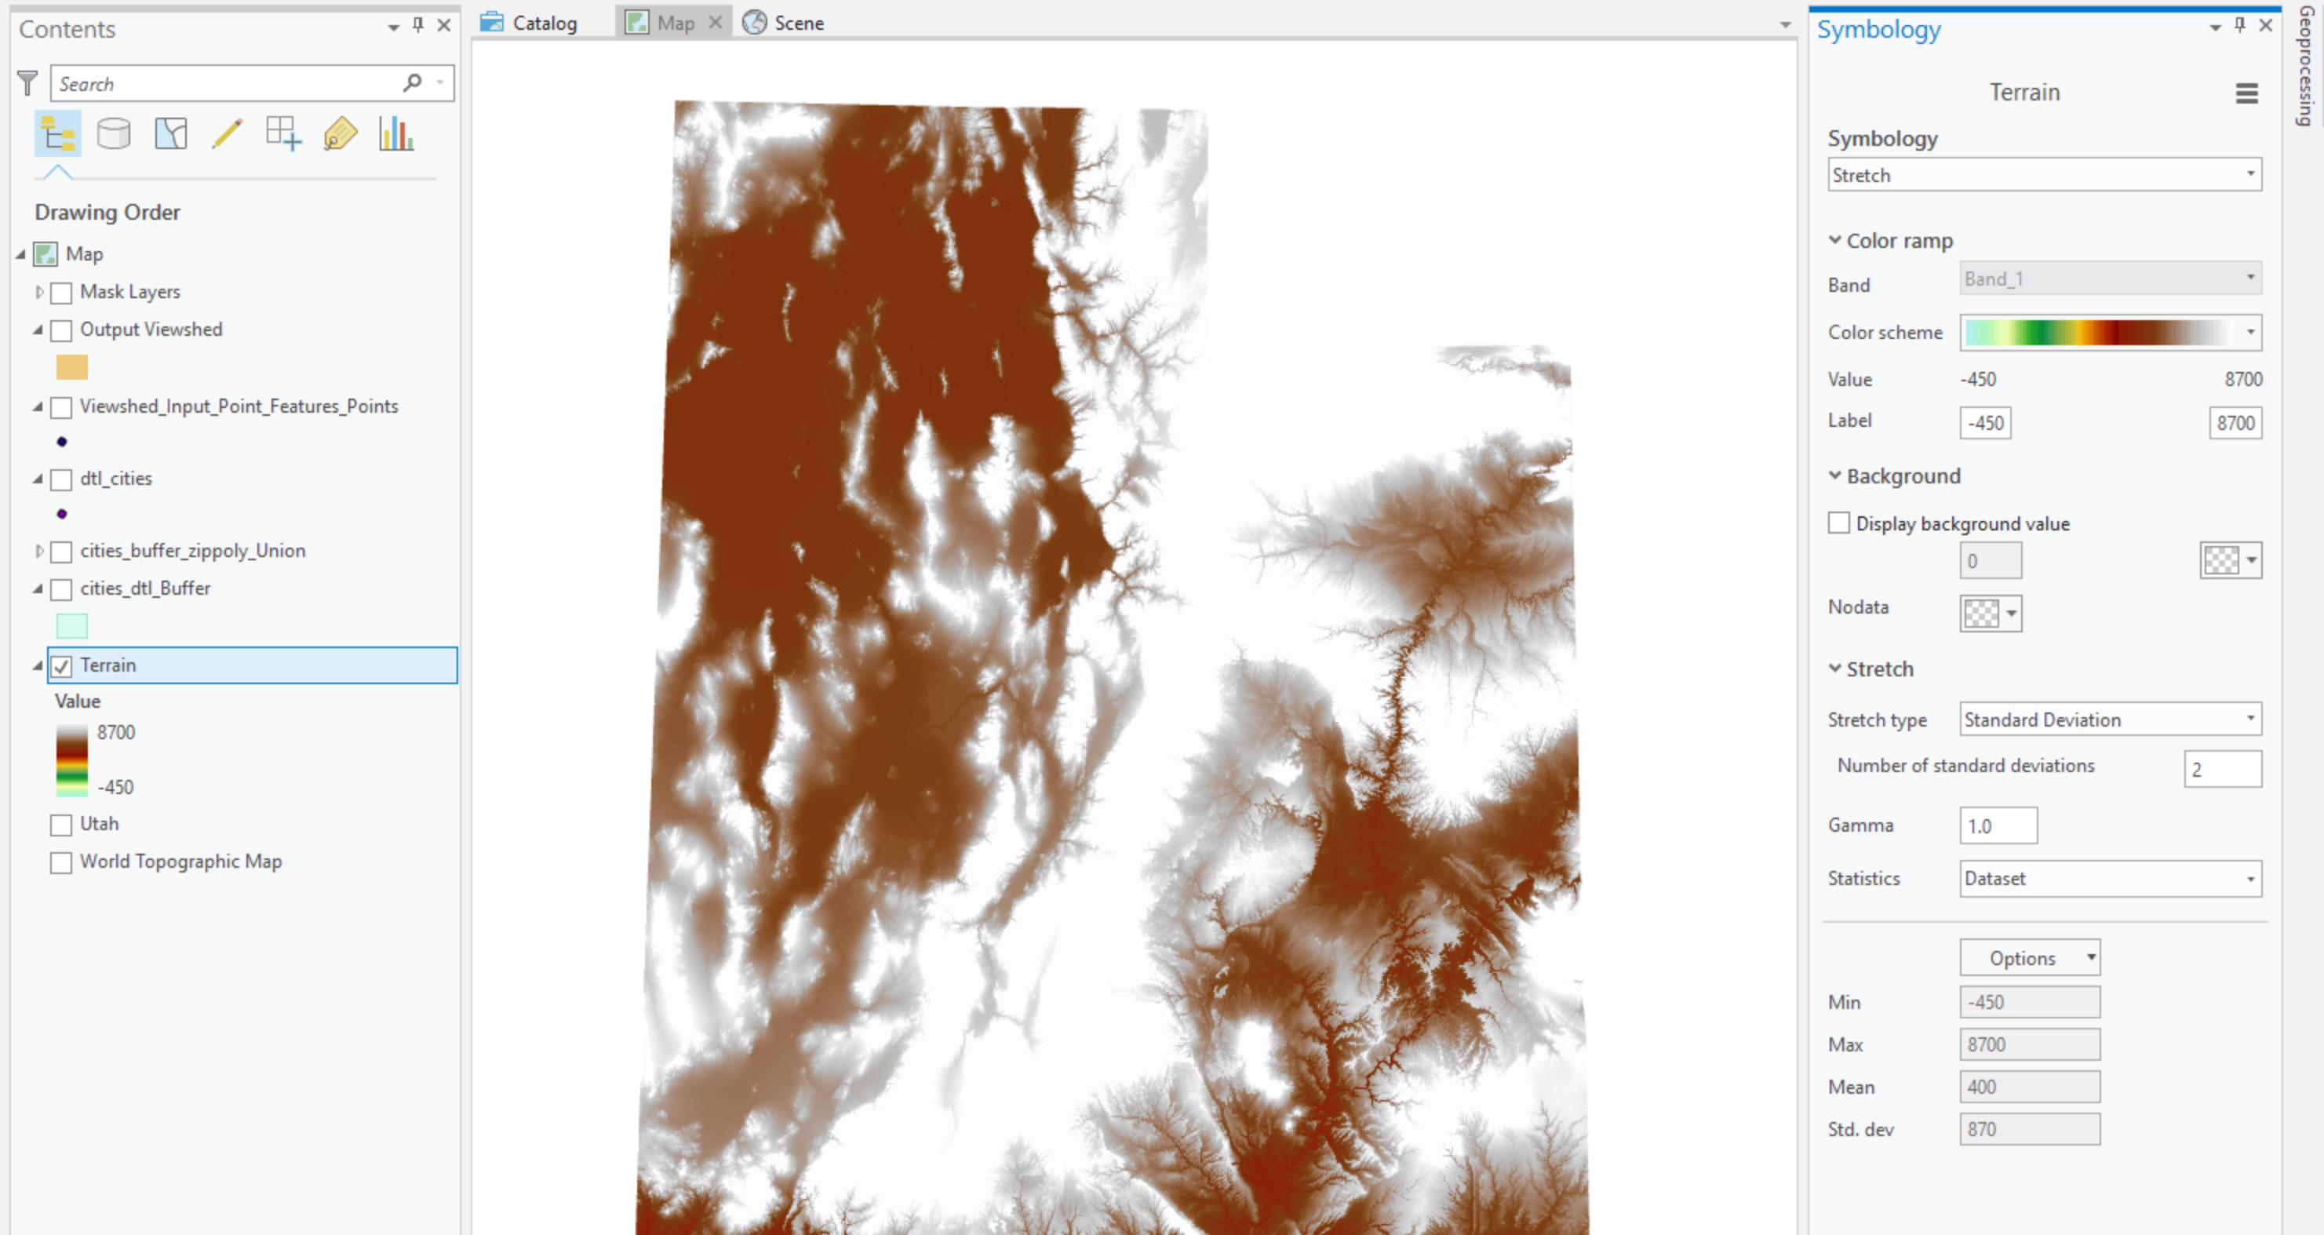
Task: Click the Filter by Drawing Order icon
Action: point(56,134)
